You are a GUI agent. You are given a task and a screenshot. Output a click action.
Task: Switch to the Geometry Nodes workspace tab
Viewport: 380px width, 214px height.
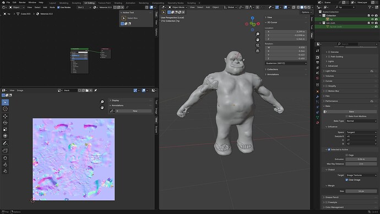(176, 3)
